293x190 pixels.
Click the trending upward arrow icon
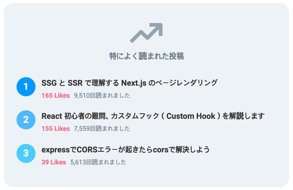(x=146, y=33)
